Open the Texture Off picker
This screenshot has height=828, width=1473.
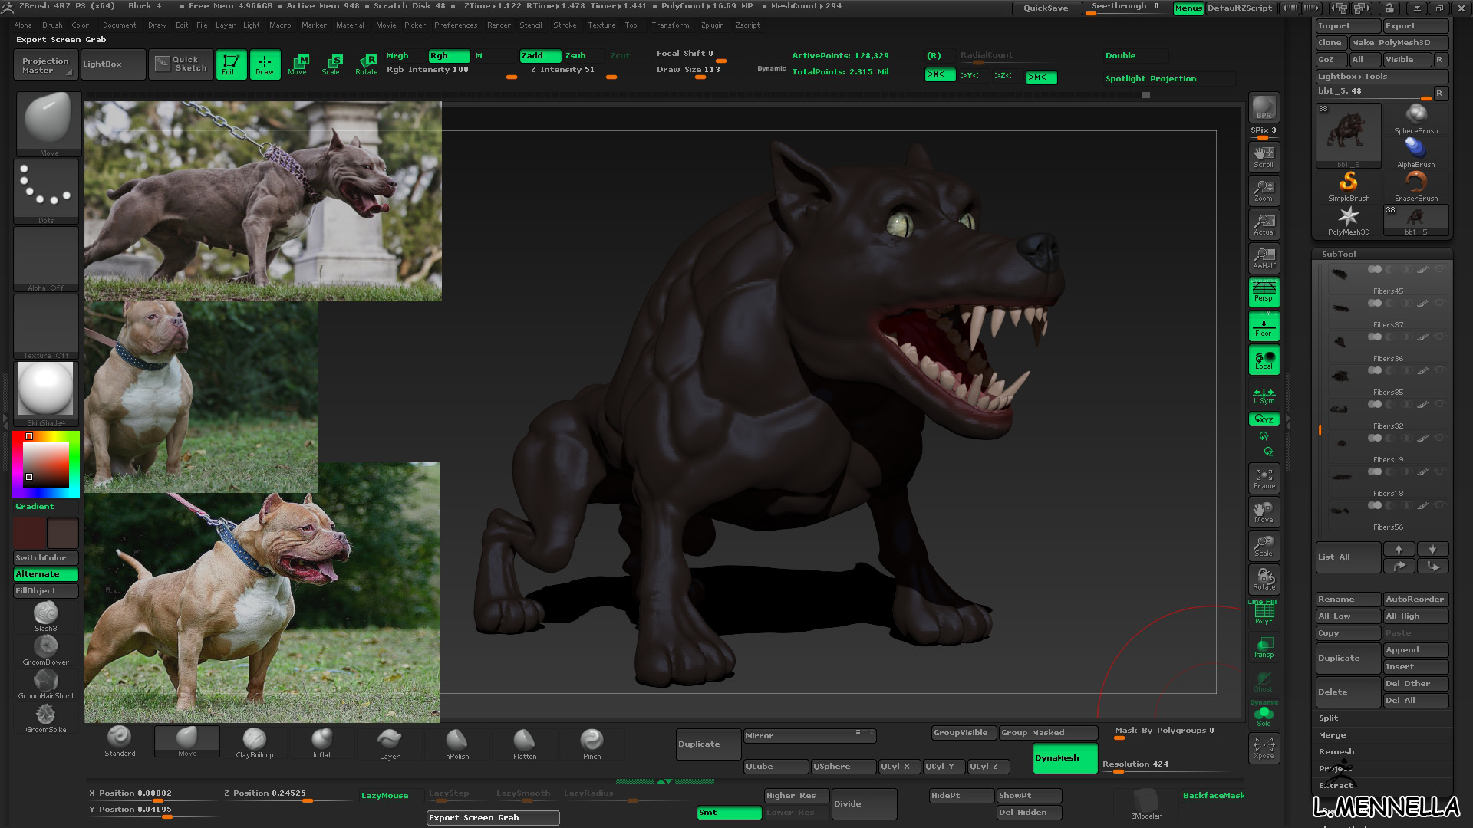tap(46, 327)
